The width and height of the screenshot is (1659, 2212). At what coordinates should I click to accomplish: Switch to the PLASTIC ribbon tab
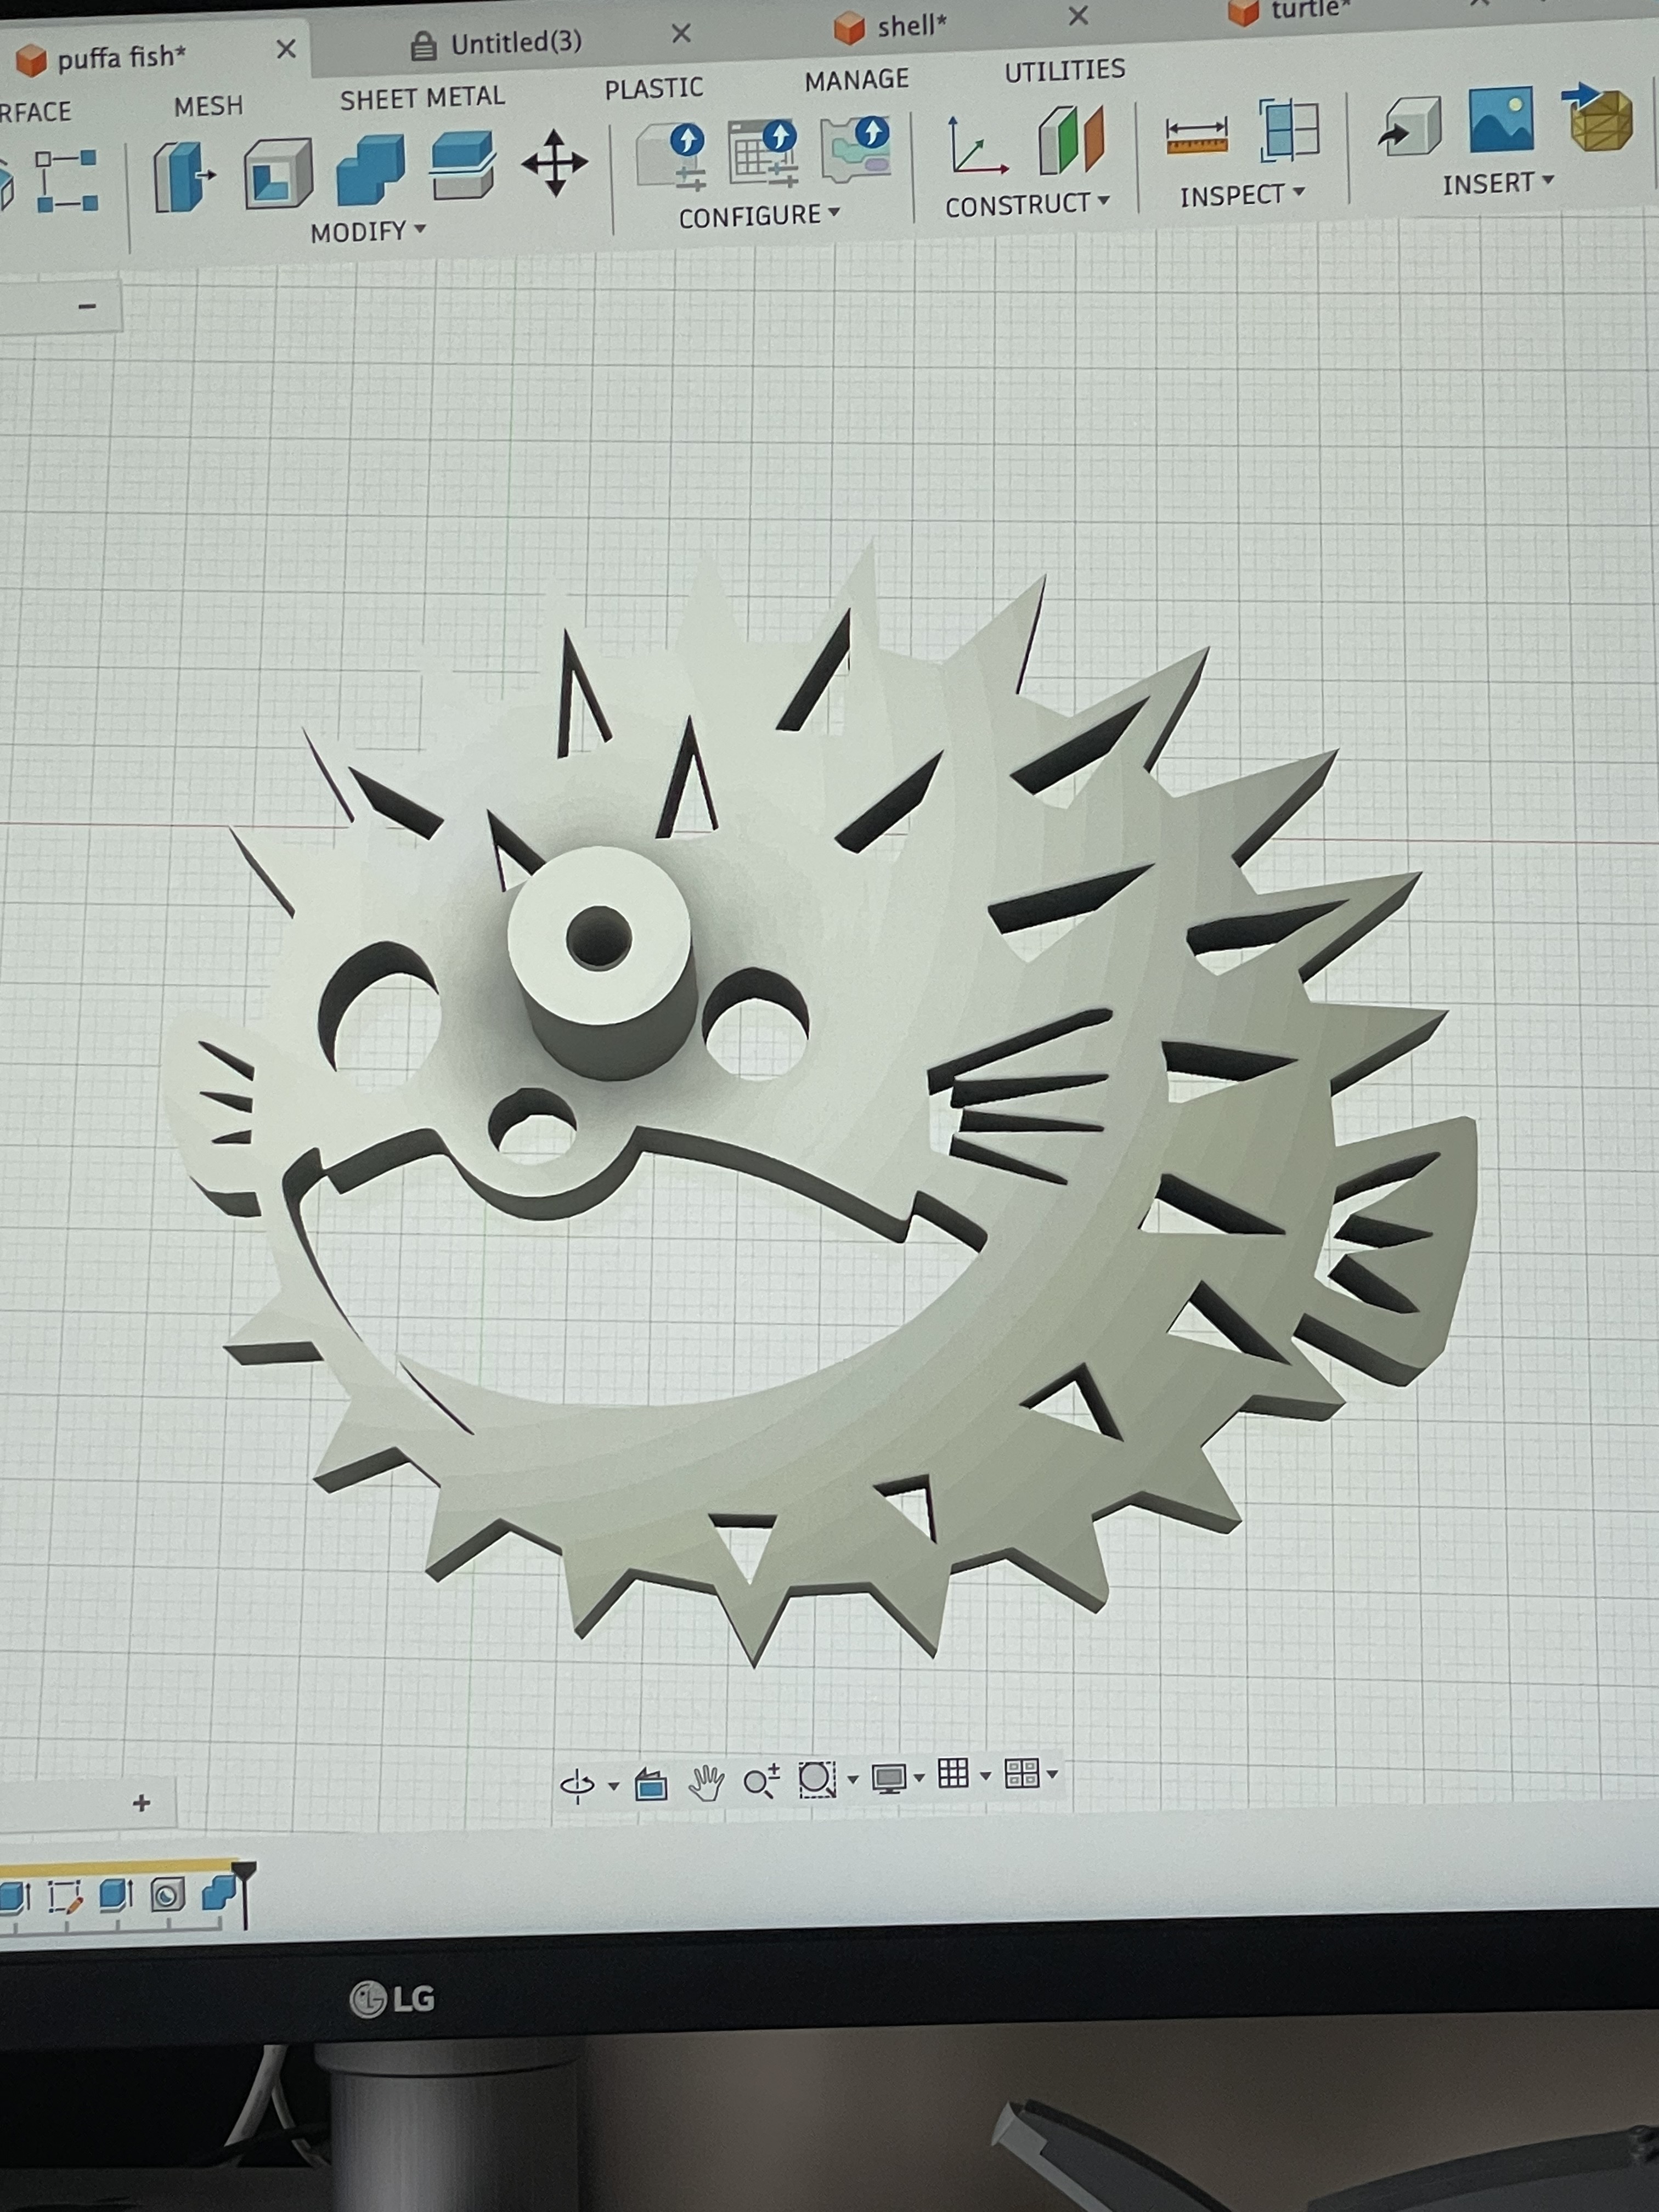pos(654,89)
